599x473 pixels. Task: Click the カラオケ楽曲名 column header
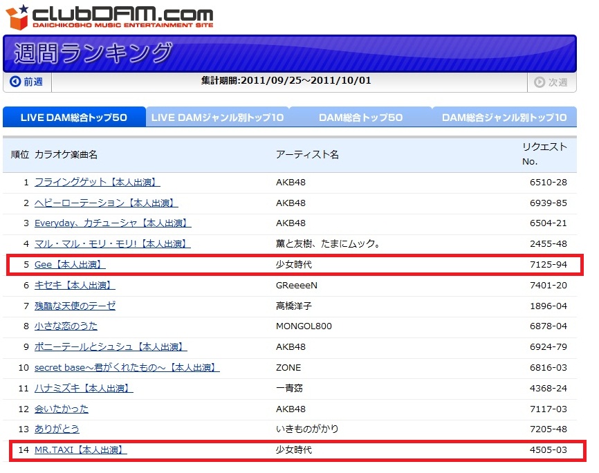pyautogui.click(x=66, y=154)
